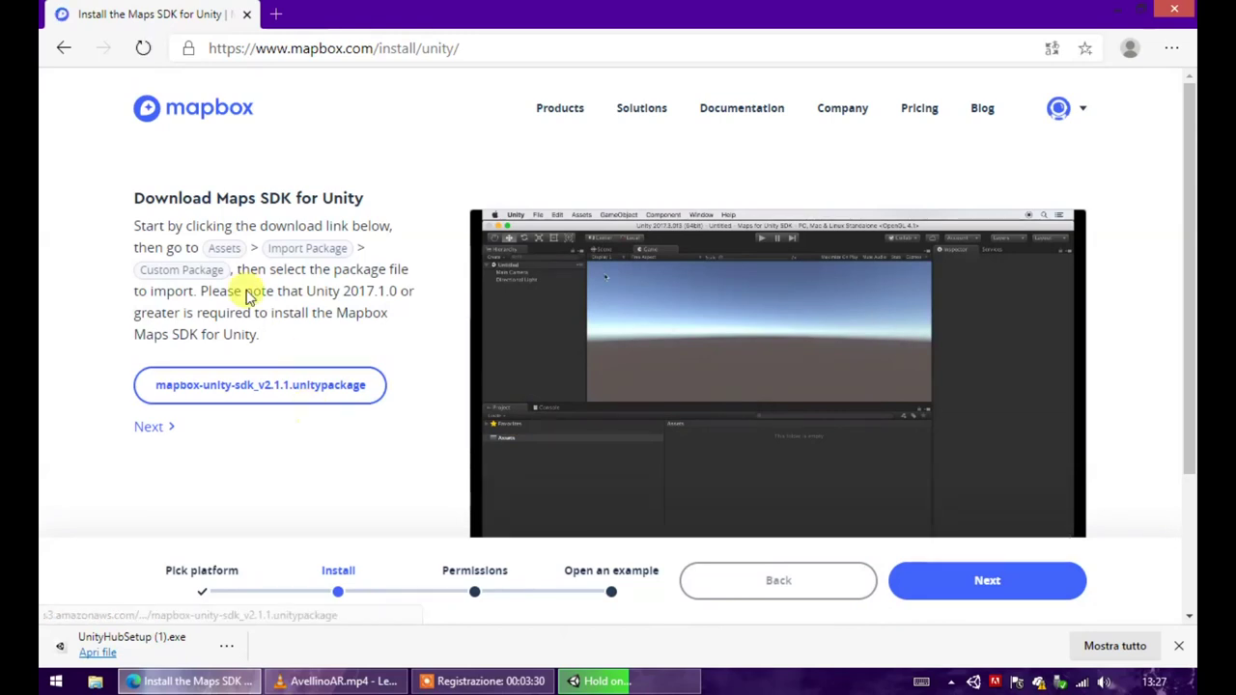Click the Install progress dot

[338, 591]
